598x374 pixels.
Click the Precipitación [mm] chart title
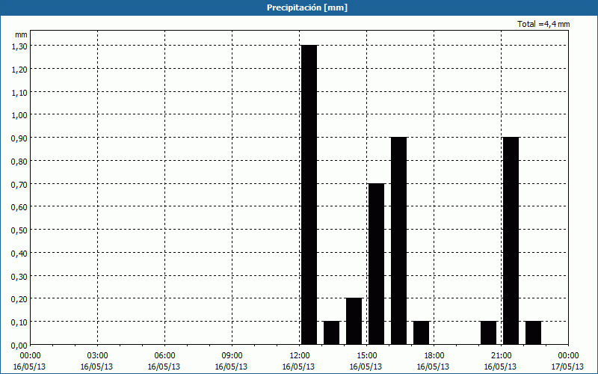pyautogui.click(x=307, y=7)
